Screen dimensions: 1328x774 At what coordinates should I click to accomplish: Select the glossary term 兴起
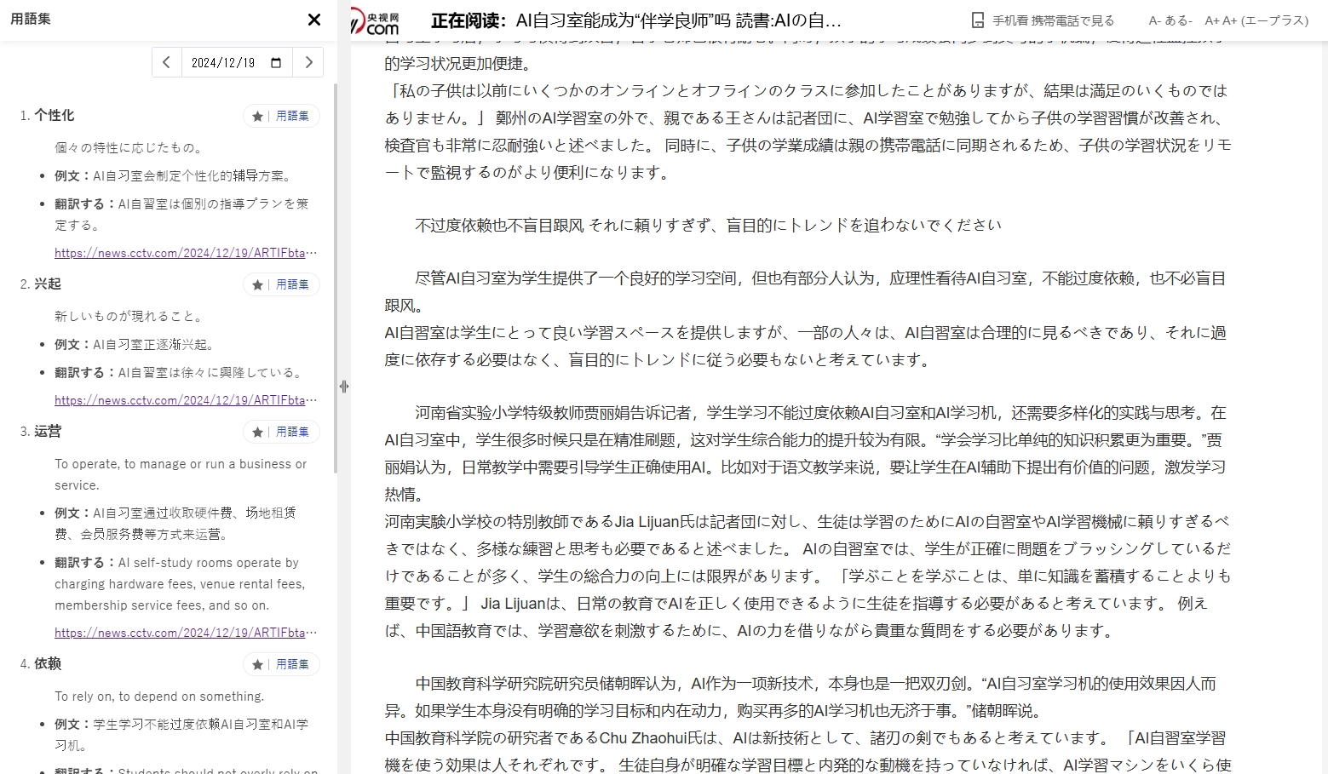(48, 284)
